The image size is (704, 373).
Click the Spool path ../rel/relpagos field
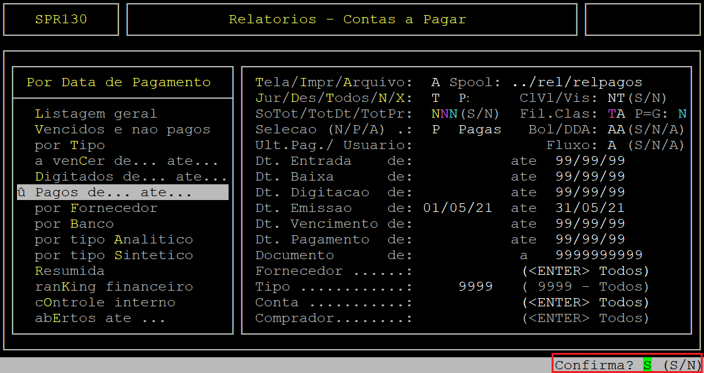(577, 82)
